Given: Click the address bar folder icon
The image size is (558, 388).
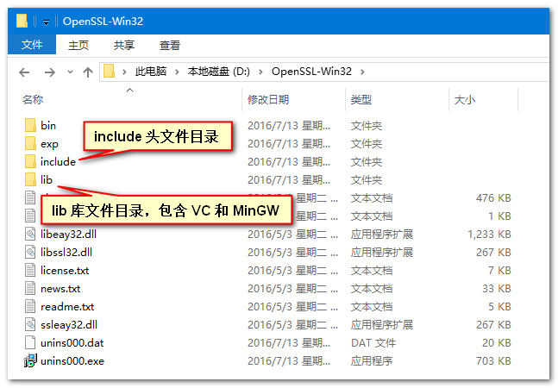Looking at the screenshot, I should click(109, 72).
